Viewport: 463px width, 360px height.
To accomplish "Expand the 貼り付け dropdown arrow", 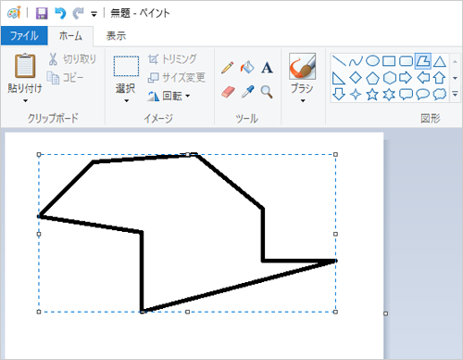I will coord(25,100).
